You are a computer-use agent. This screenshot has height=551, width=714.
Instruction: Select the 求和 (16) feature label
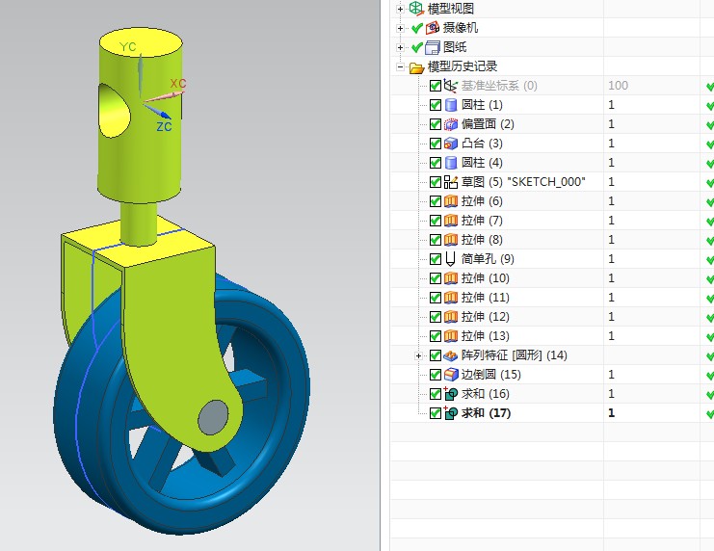tap(486, 393)
